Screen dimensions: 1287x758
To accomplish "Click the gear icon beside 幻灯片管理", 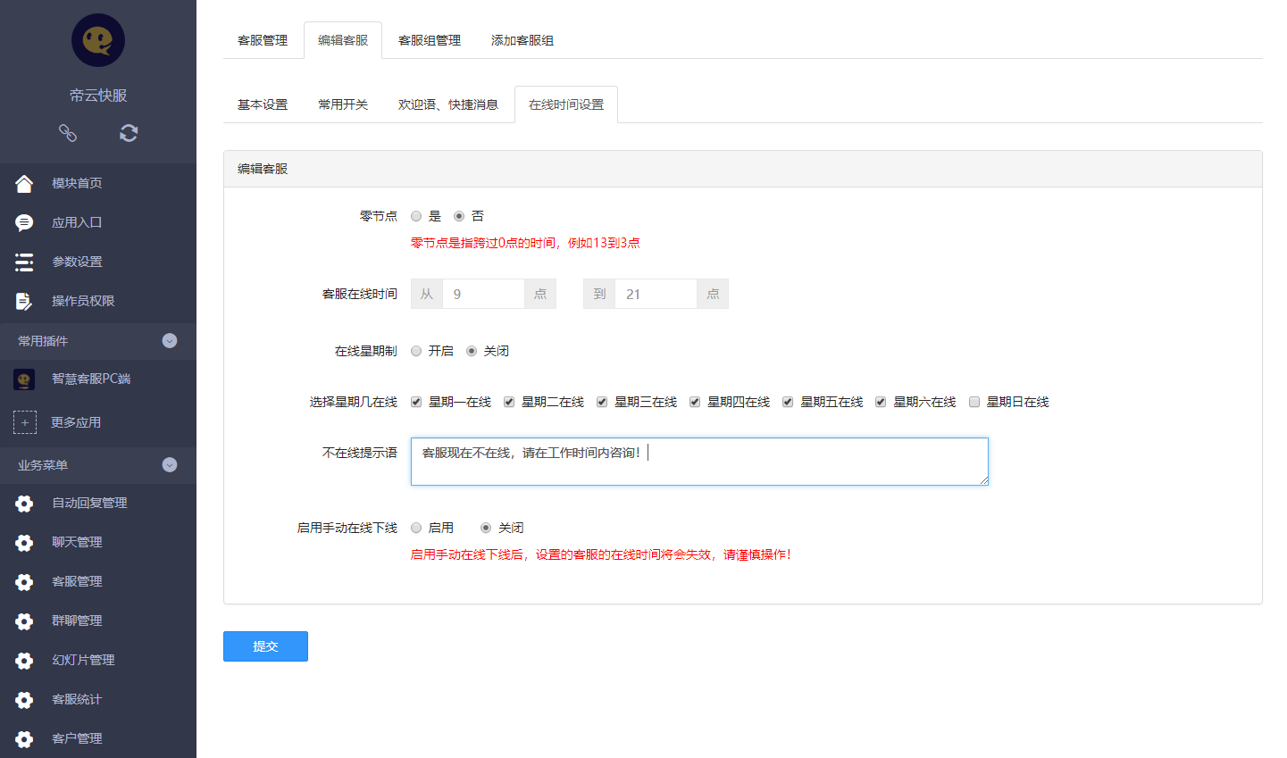I will click(24, 661).
